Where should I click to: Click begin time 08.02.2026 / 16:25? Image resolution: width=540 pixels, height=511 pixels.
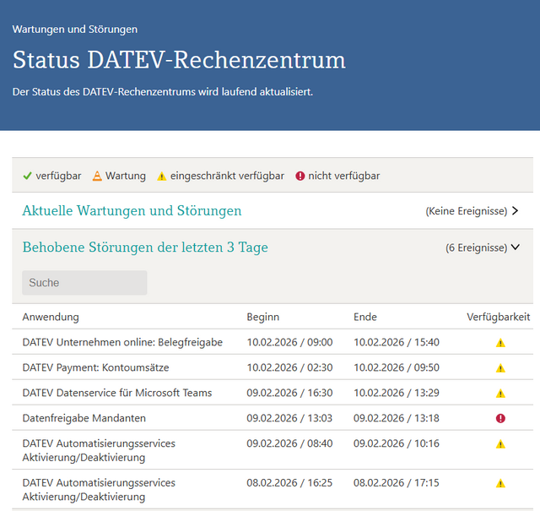point(289,482)
